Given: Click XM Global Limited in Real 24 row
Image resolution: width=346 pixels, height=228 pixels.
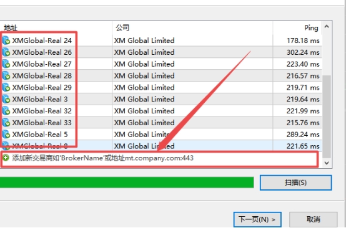Looking at the screenshot, I should (x=144, y=40).
